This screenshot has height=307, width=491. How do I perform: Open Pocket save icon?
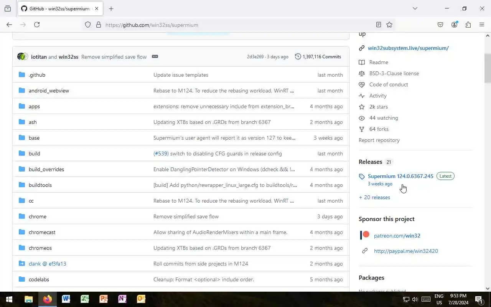[x=440, y=25]
